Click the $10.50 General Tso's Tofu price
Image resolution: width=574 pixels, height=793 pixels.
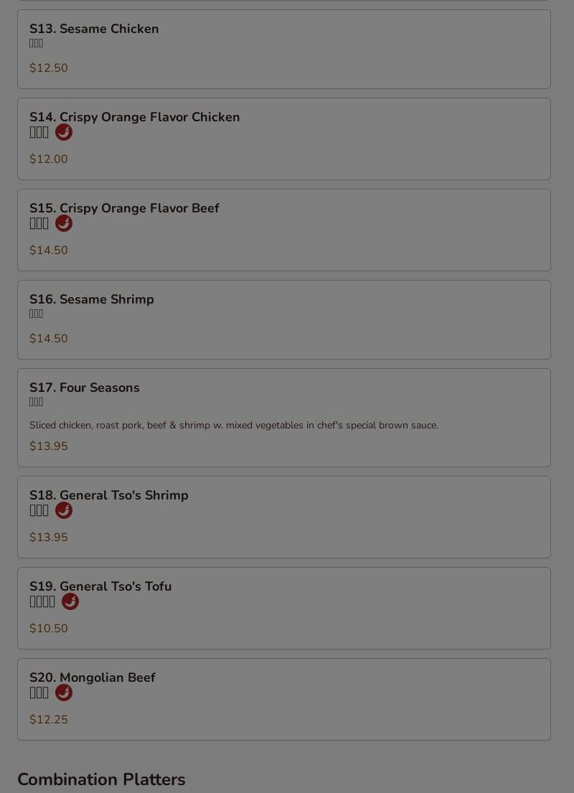pyautogui.click(x=49, y=628)
